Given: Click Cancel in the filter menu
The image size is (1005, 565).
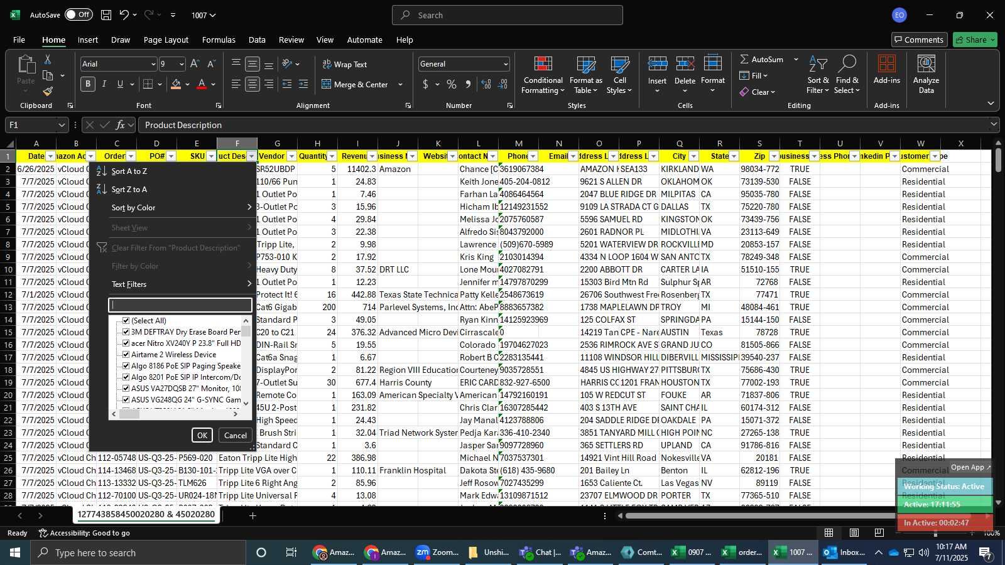Looking at the screenshot, I should [236, 435].
